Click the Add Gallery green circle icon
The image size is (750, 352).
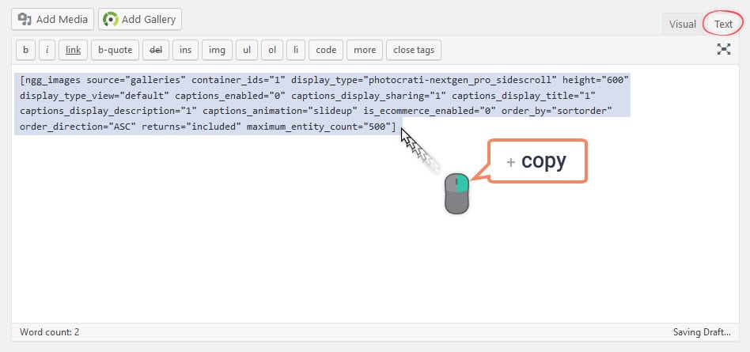[111, 20]
